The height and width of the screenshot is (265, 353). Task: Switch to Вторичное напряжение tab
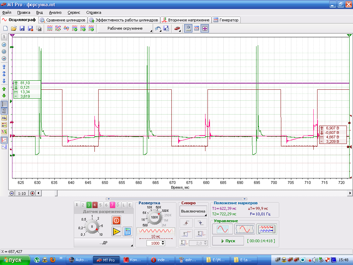coord(186,20)
